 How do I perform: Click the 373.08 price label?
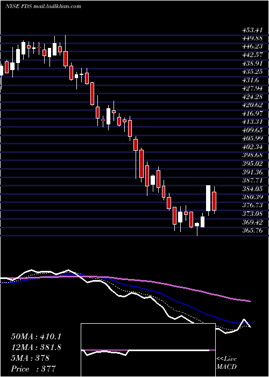tap(252, 214)
